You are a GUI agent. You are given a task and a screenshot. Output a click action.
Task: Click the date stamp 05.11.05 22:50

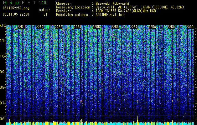[16, 14]
